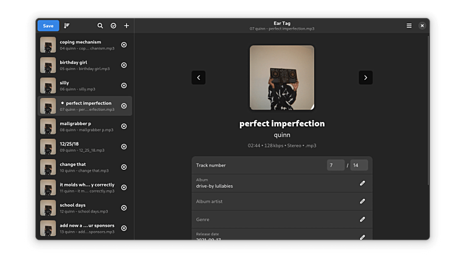Toggle file selection mode
This screenshot has height=262, width=466.
(x=113, y=25)
